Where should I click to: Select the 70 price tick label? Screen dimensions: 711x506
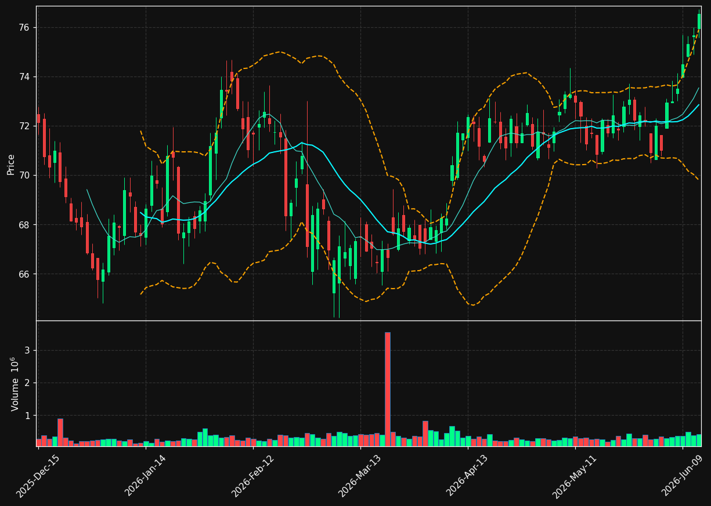[x=23, y=176]
